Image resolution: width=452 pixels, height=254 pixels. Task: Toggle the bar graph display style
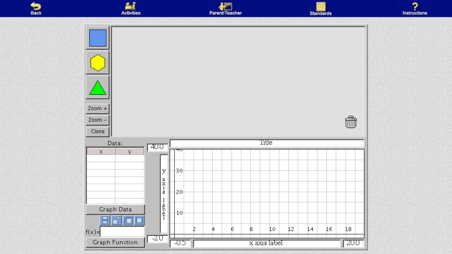click(x=105, y=221)
